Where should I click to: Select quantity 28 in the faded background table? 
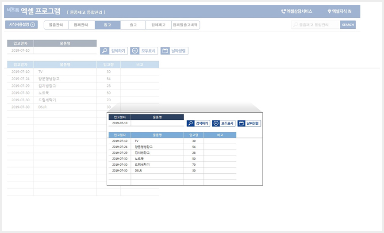tap(108, 86)
